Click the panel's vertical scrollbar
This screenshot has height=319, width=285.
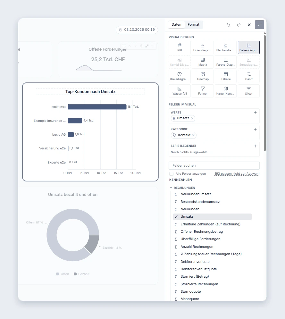pos(265,93)
